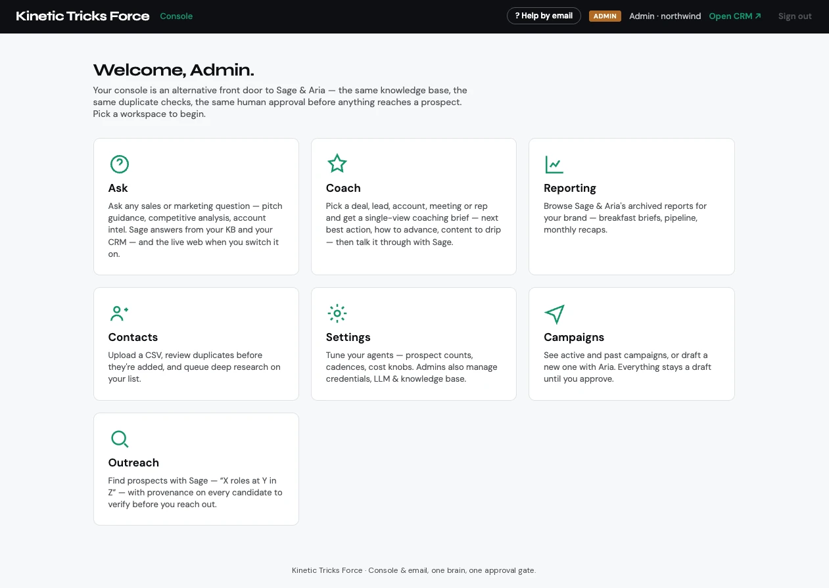
Task: Click the Welcome, Admin. heading
Action: point(174,70)
